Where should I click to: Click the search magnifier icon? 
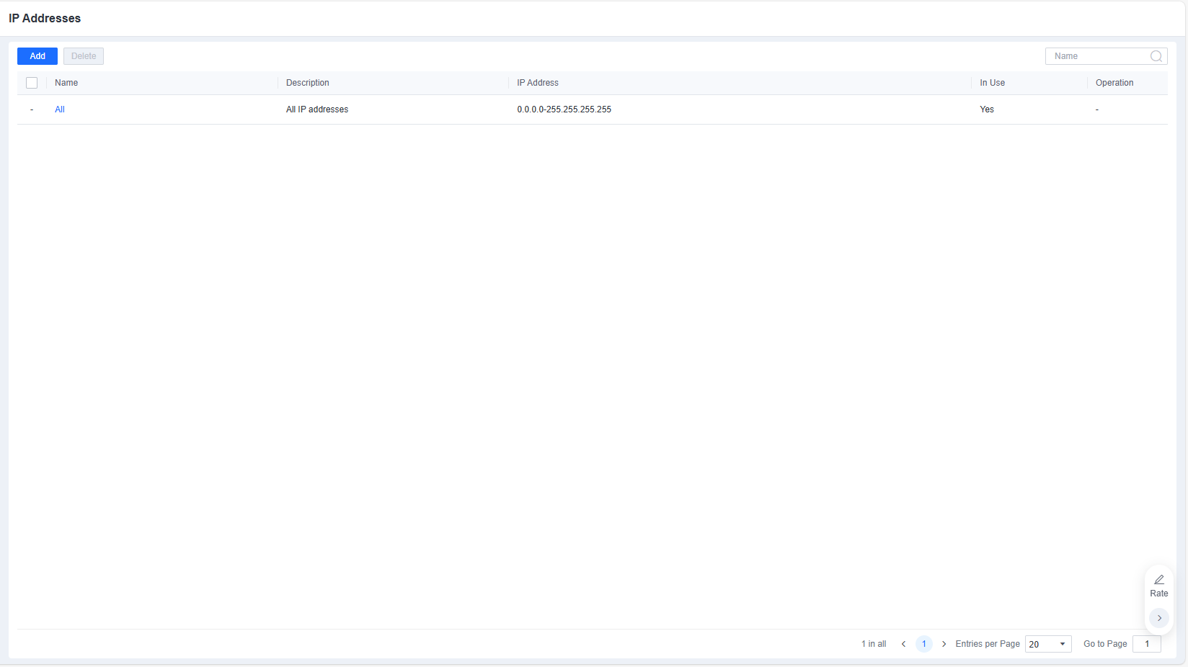pos(1156,56)
